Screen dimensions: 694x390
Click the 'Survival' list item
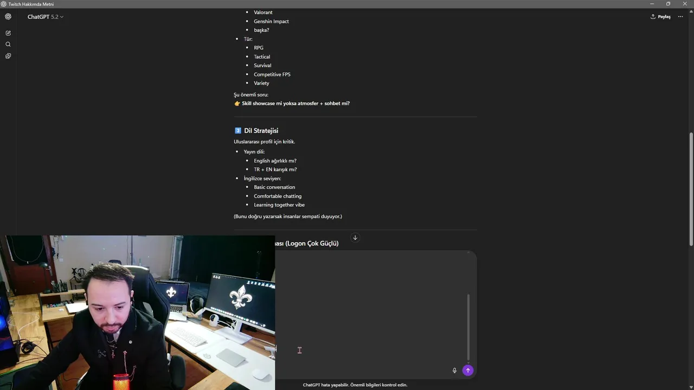[262, 66]
